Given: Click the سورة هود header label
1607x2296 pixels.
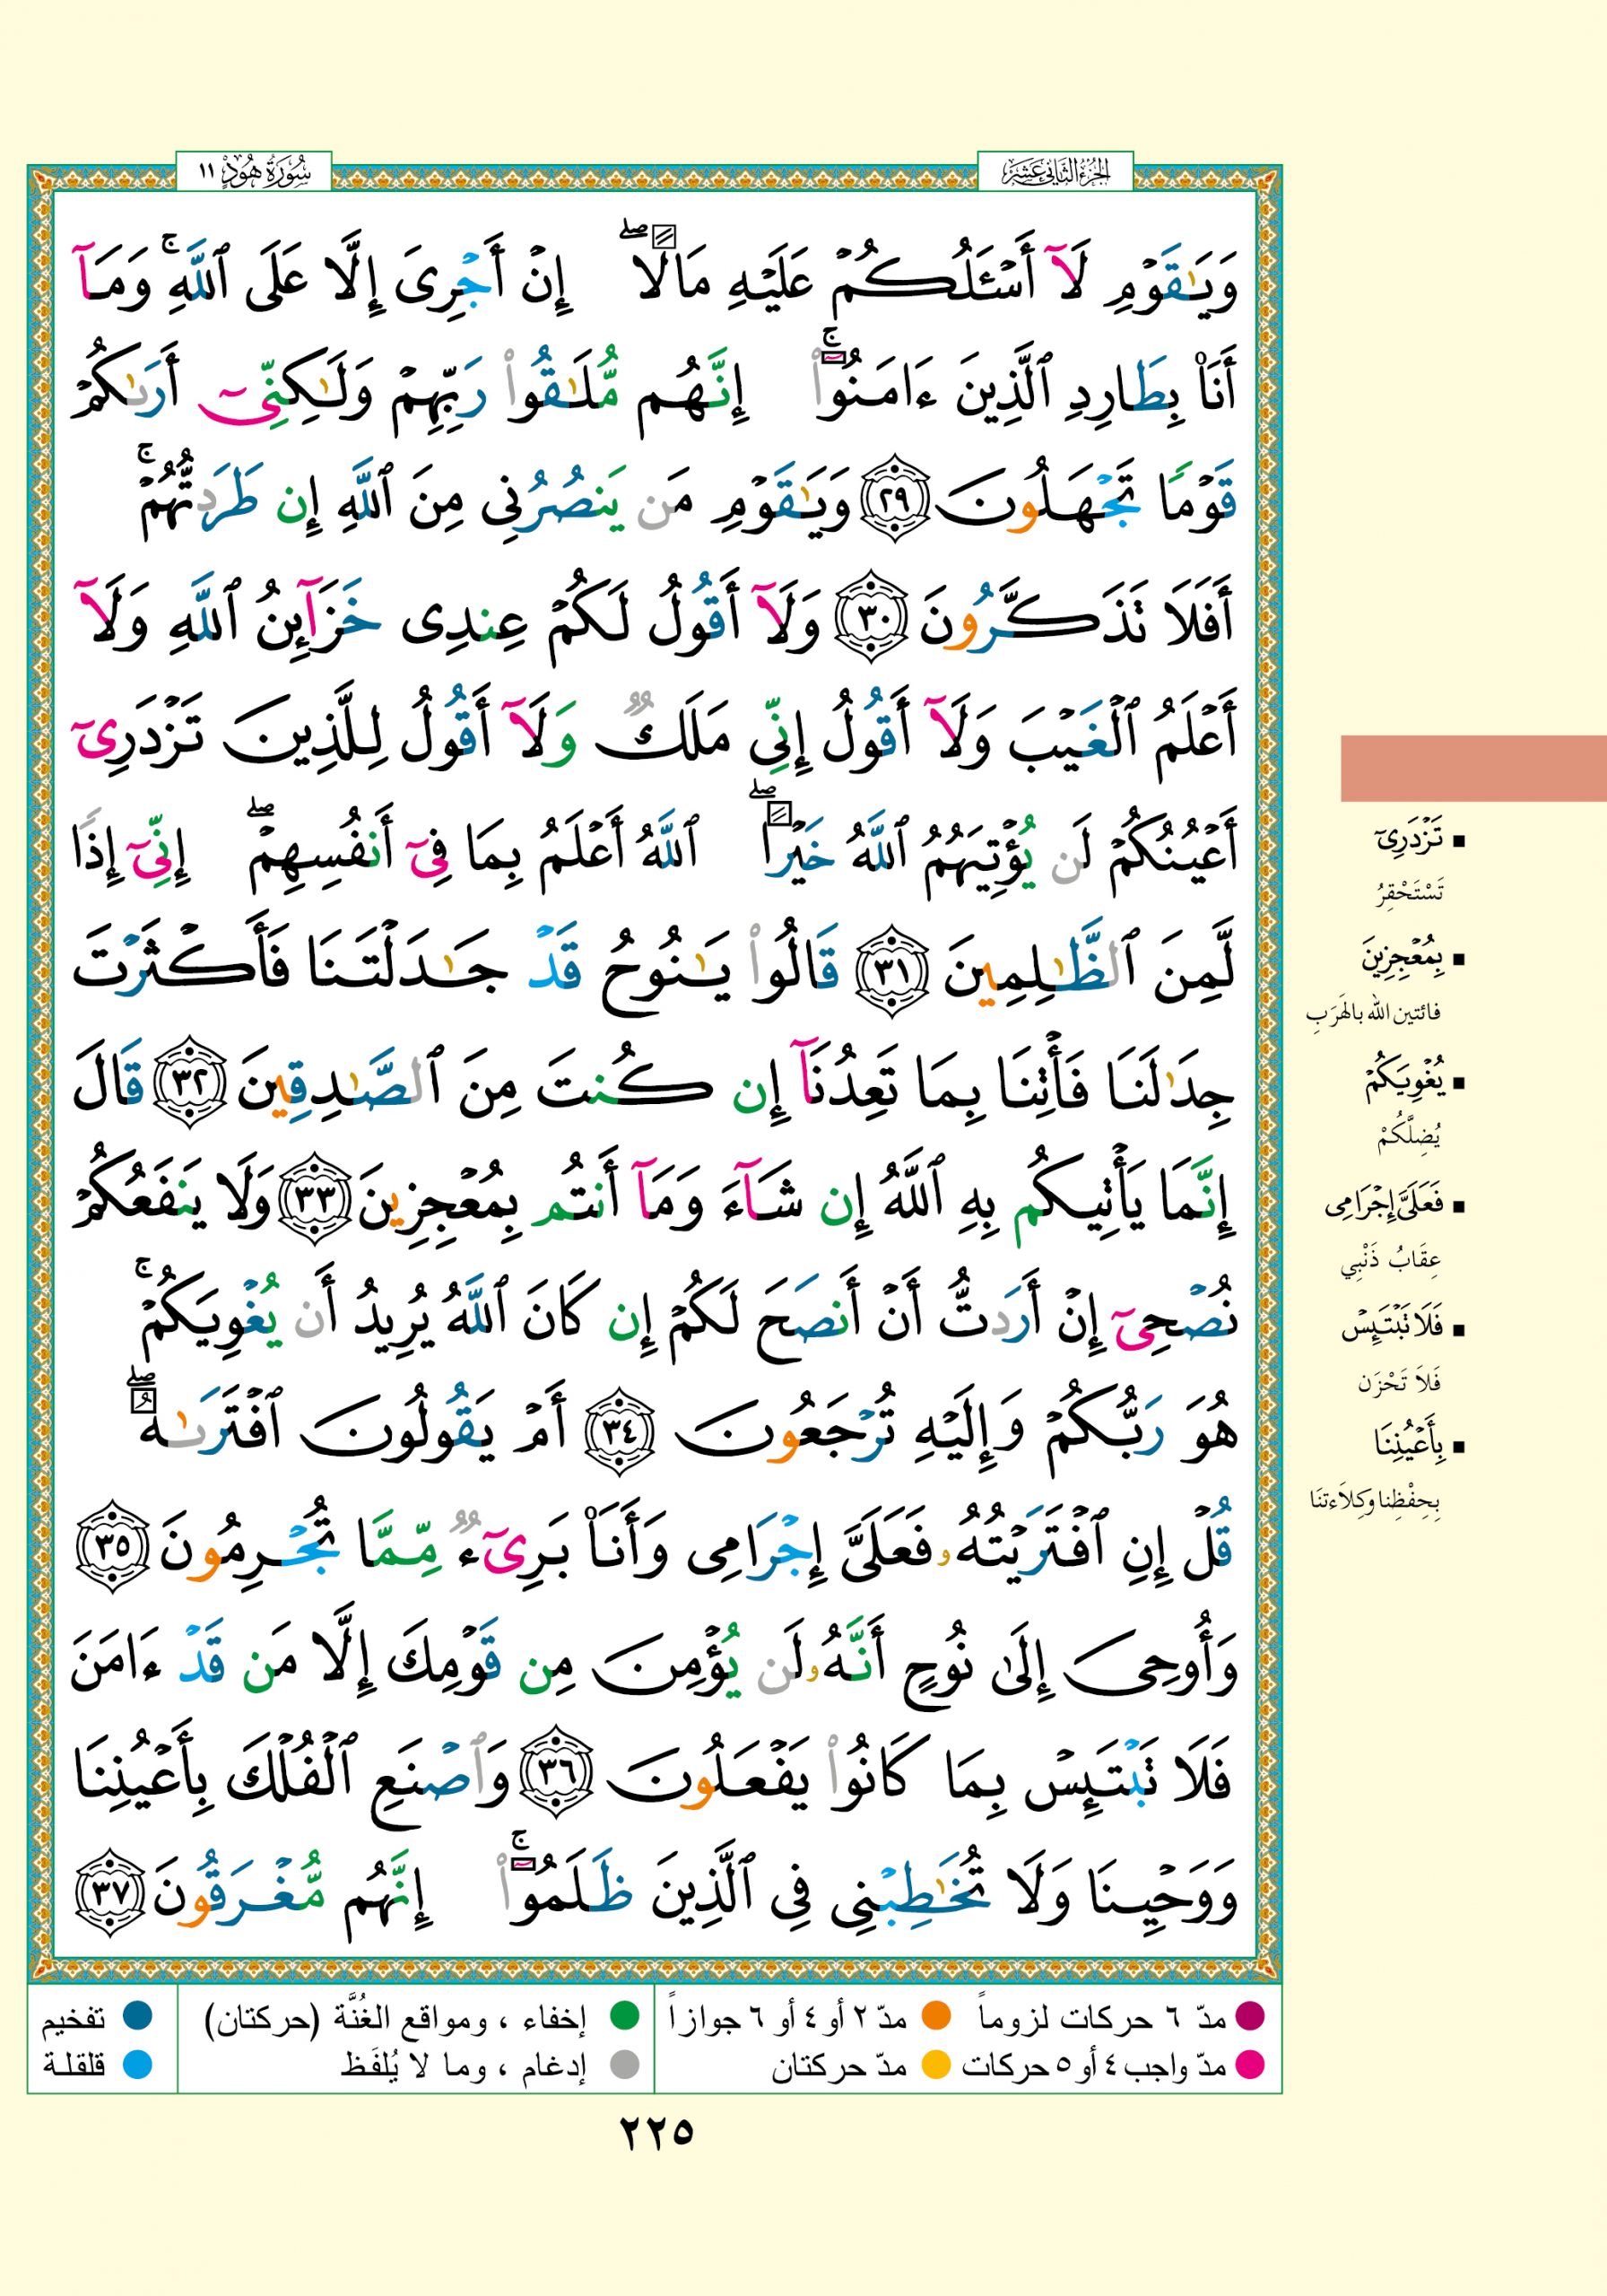Looking at the screenshot, I should (x=254, y=173).
